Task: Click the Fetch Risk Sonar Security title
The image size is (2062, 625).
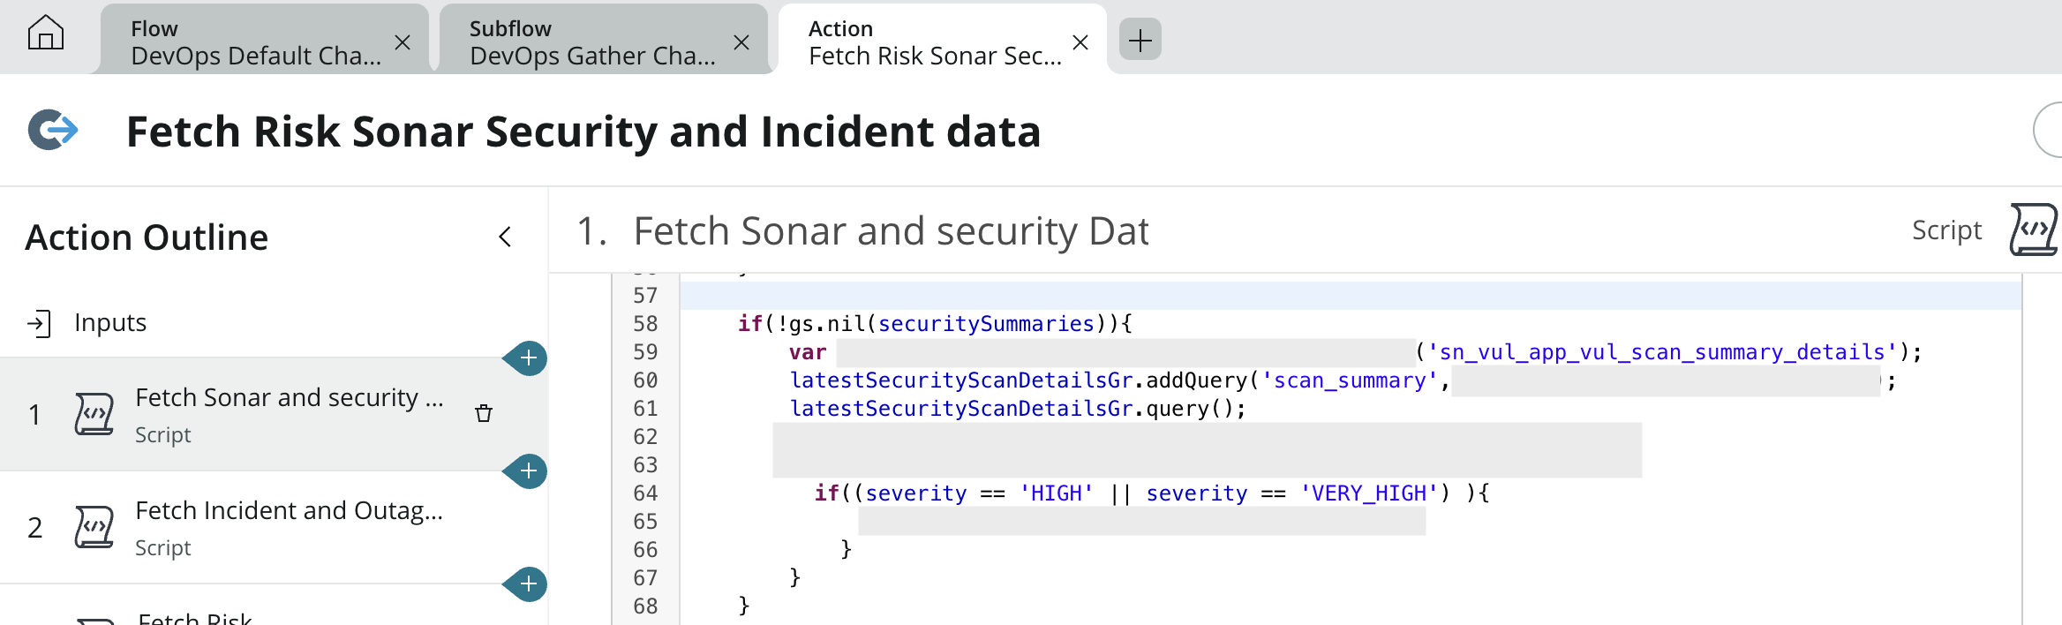Action: [583, 132]
